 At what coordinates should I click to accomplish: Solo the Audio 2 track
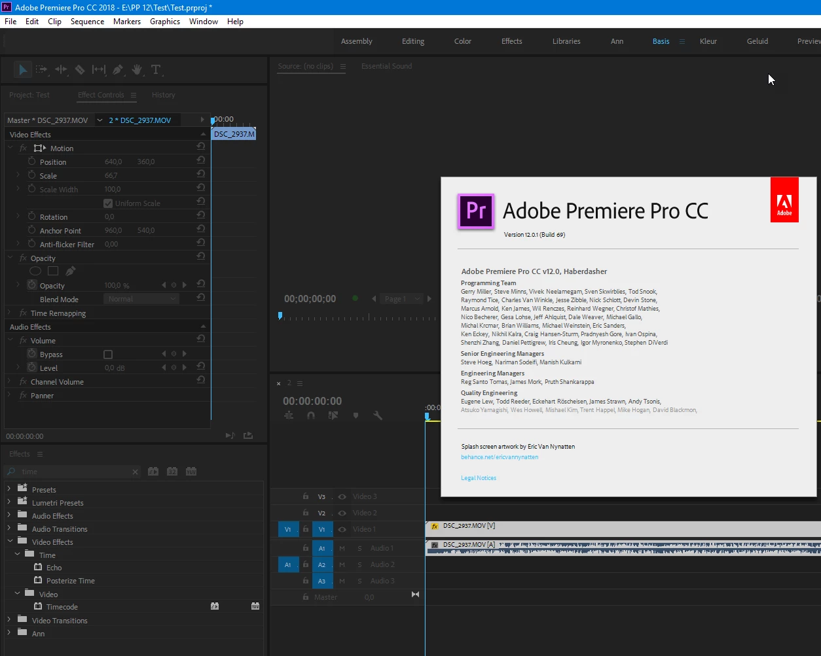(x=359, y=564)
